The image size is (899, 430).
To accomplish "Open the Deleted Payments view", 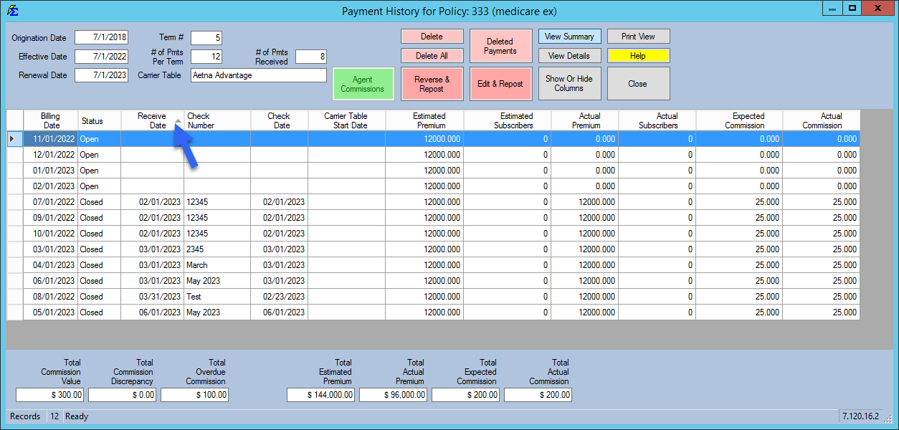I will [500, 45].
